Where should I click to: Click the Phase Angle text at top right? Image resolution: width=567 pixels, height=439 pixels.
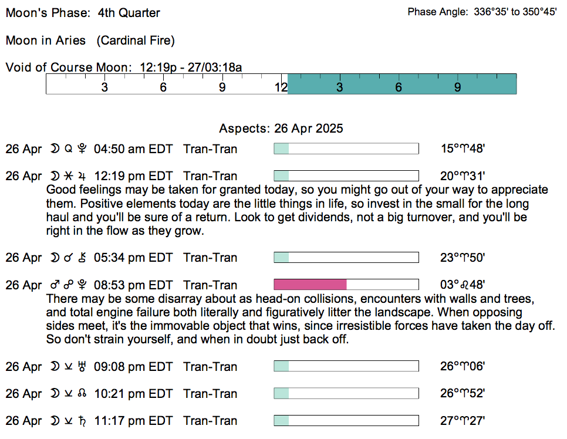482,12
